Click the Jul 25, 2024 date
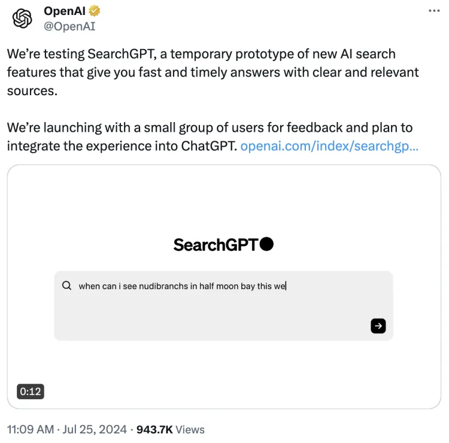 click(94, 429)
